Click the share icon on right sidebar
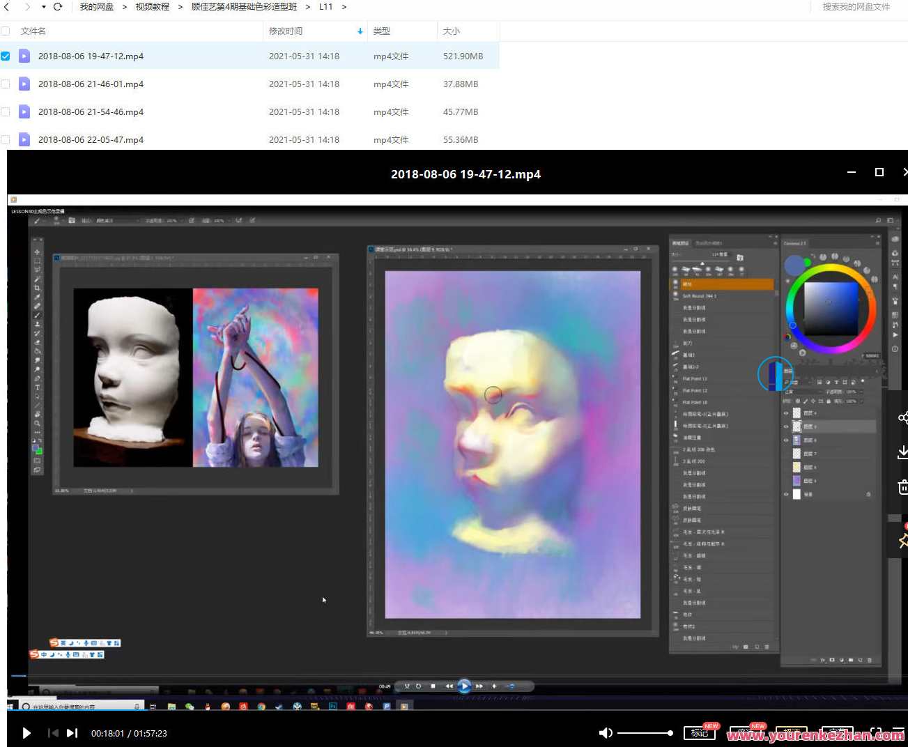The image size is (908, 747). pyautogui.click(x=902, y=418)
